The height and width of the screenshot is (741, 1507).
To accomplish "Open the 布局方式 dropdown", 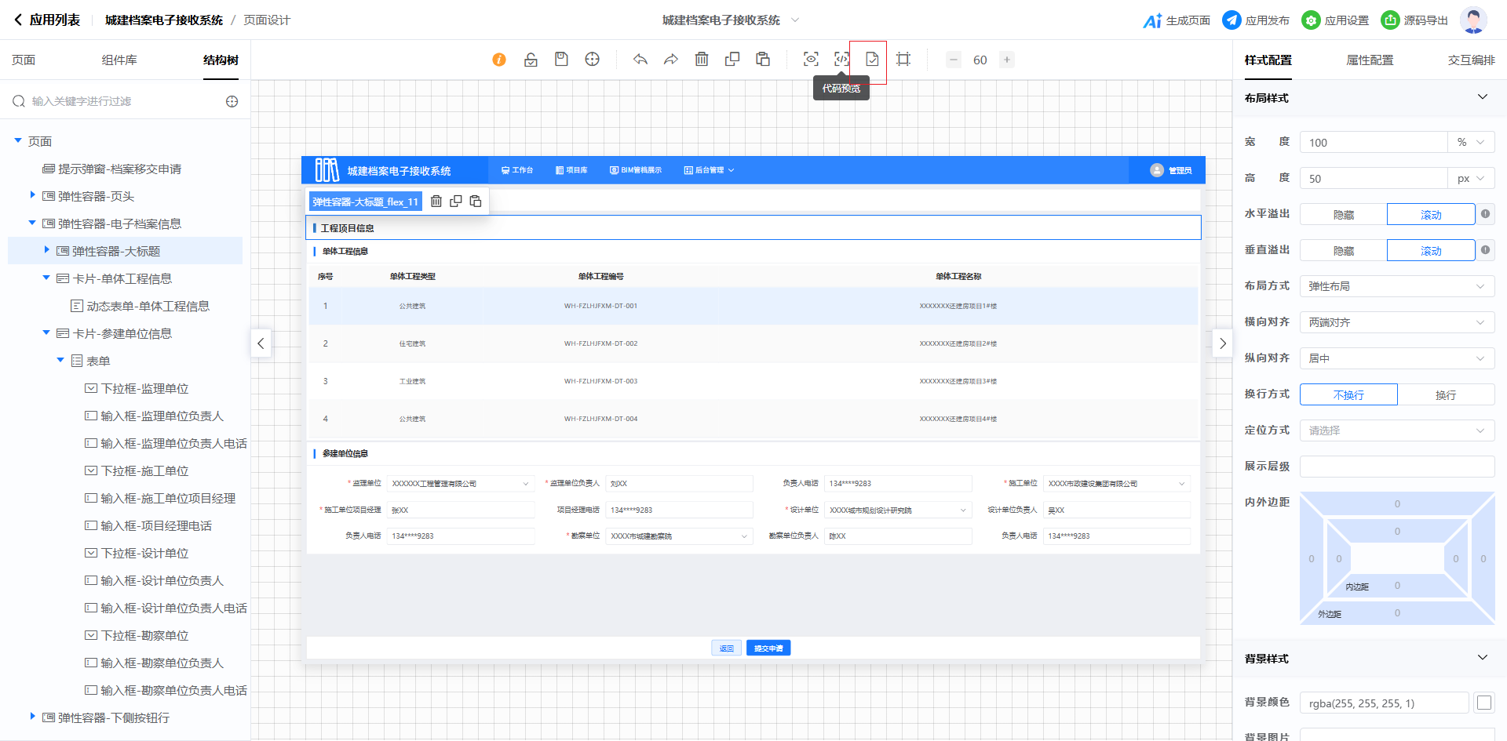I will coord(1396,287).
